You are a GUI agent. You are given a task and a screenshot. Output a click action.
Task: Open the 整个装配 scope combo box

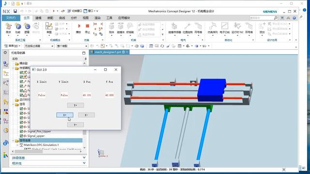tap(72, 46)
